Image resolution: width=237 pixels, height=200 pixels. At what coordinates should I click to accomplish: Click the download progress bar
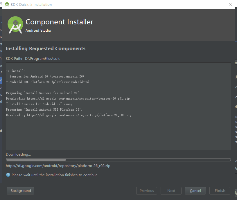click(118, 160)
